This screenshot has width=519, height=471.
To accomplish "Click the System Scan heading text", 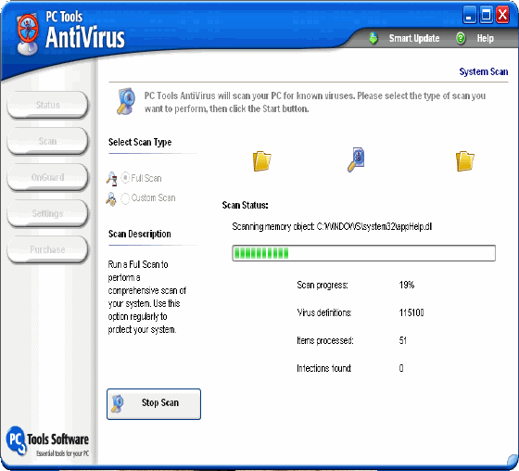I will (x=484, y=71).
